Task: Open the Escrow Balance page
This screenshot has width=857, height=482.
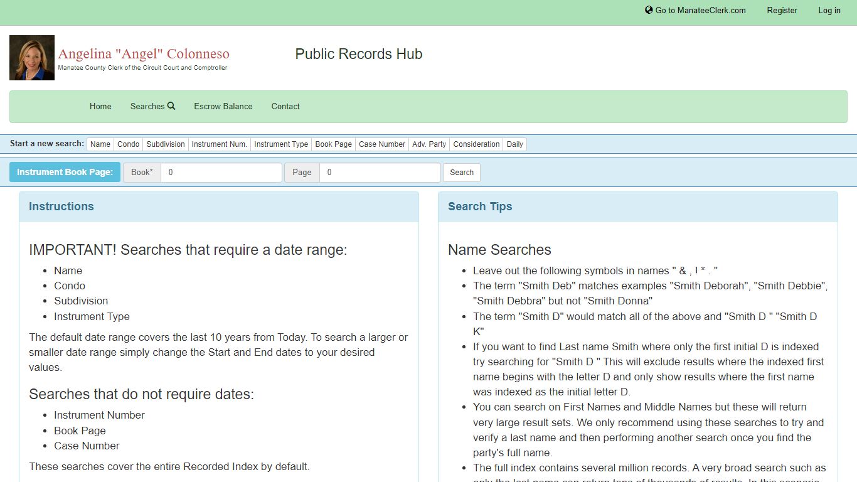Action: (223, 106)
